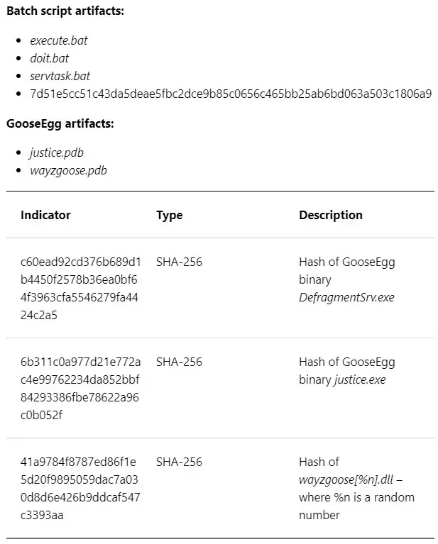Click the hash starting with 7d51e5cc
438x544 pixels.
coord(231,94)
